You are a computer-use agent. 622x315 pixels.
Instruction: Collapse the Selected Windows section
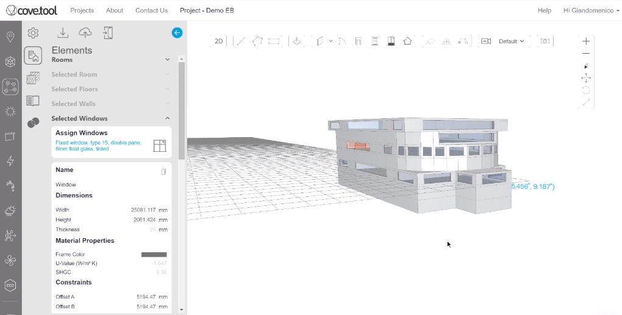168,119
